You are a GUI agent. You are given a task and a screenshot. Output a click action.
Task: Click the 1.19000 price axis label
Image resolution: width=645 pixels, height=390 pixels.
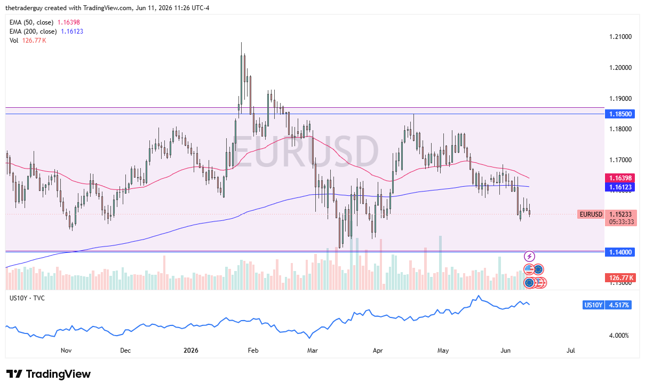[620, 99]
